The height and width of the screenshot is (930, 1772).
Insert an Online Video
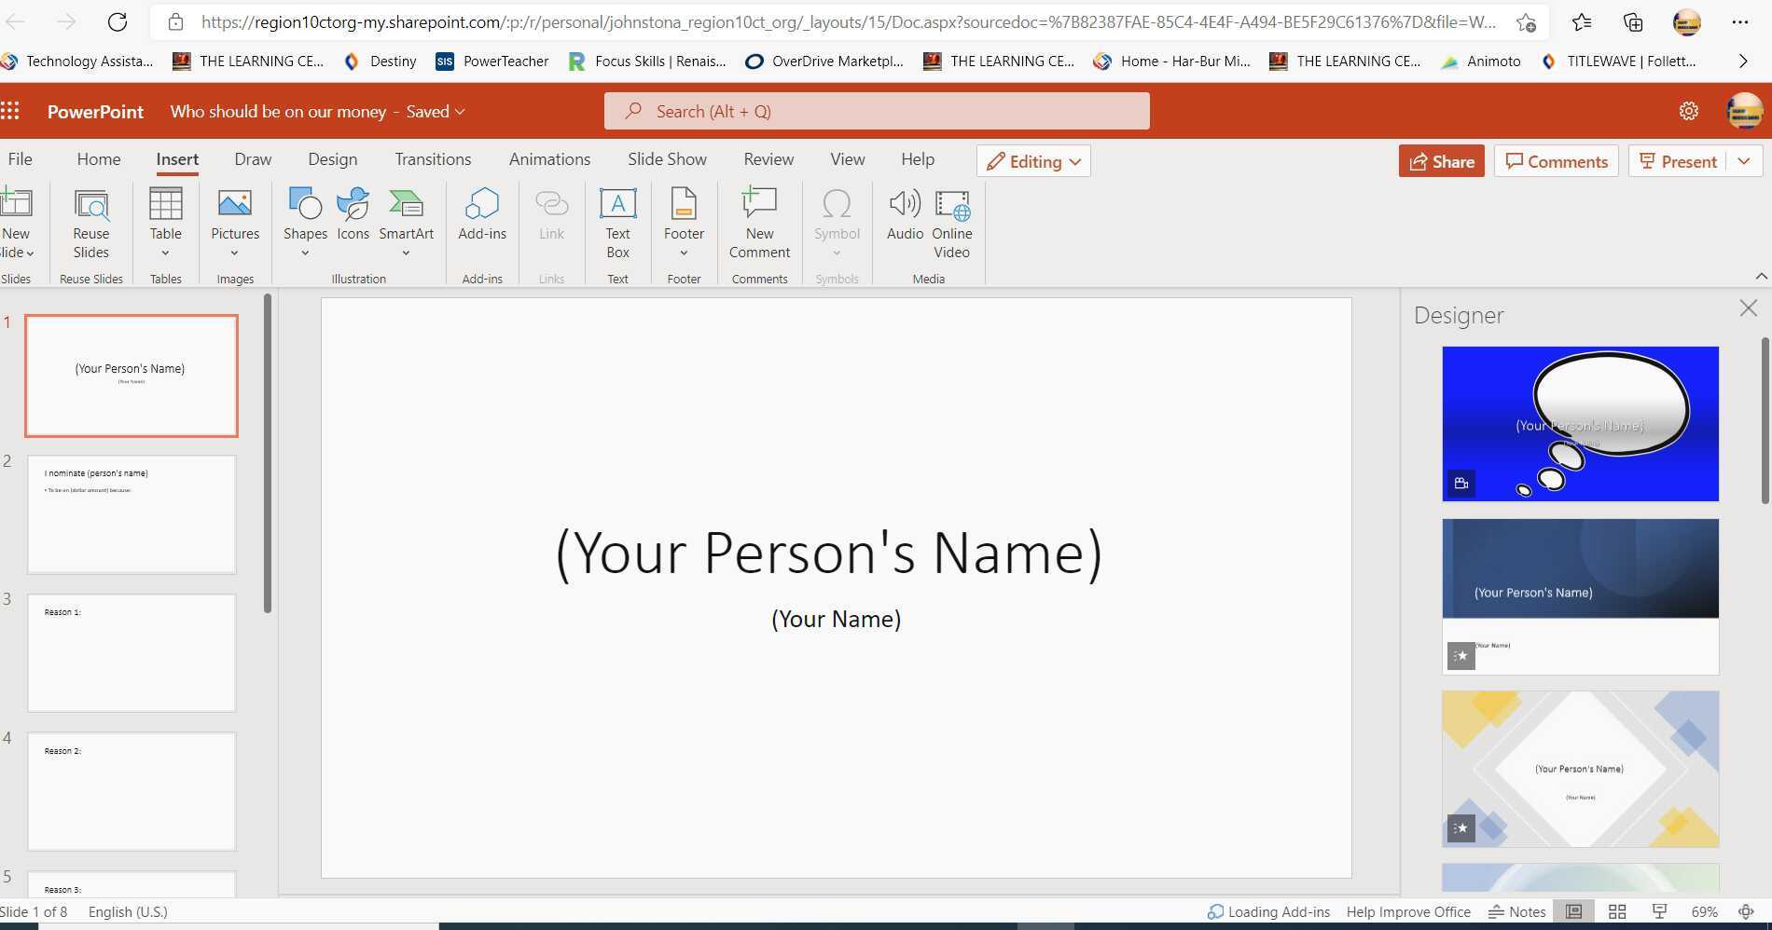point(951,224)
